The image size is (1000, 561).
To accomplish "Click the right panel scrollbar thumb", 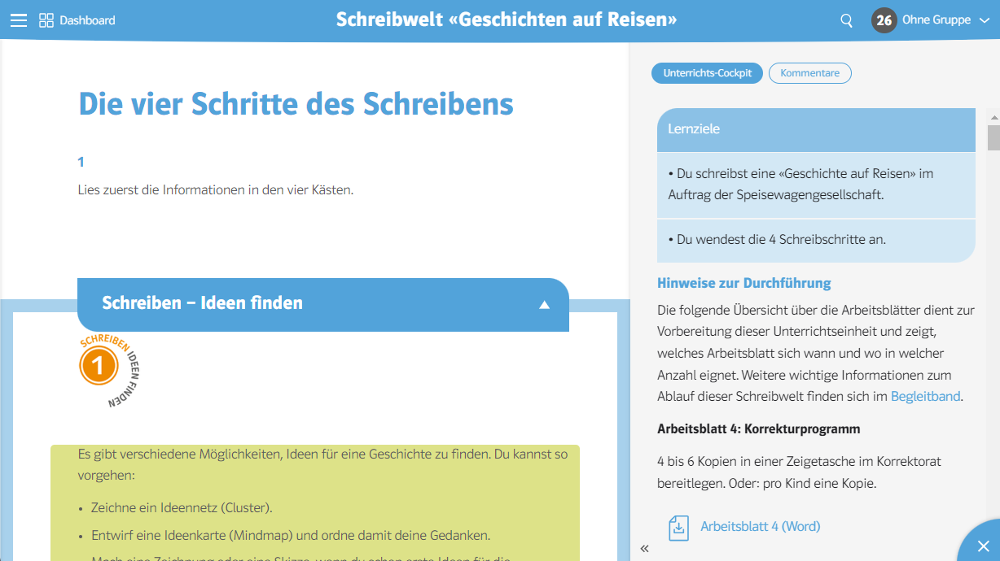I will (x=993, y=137).
